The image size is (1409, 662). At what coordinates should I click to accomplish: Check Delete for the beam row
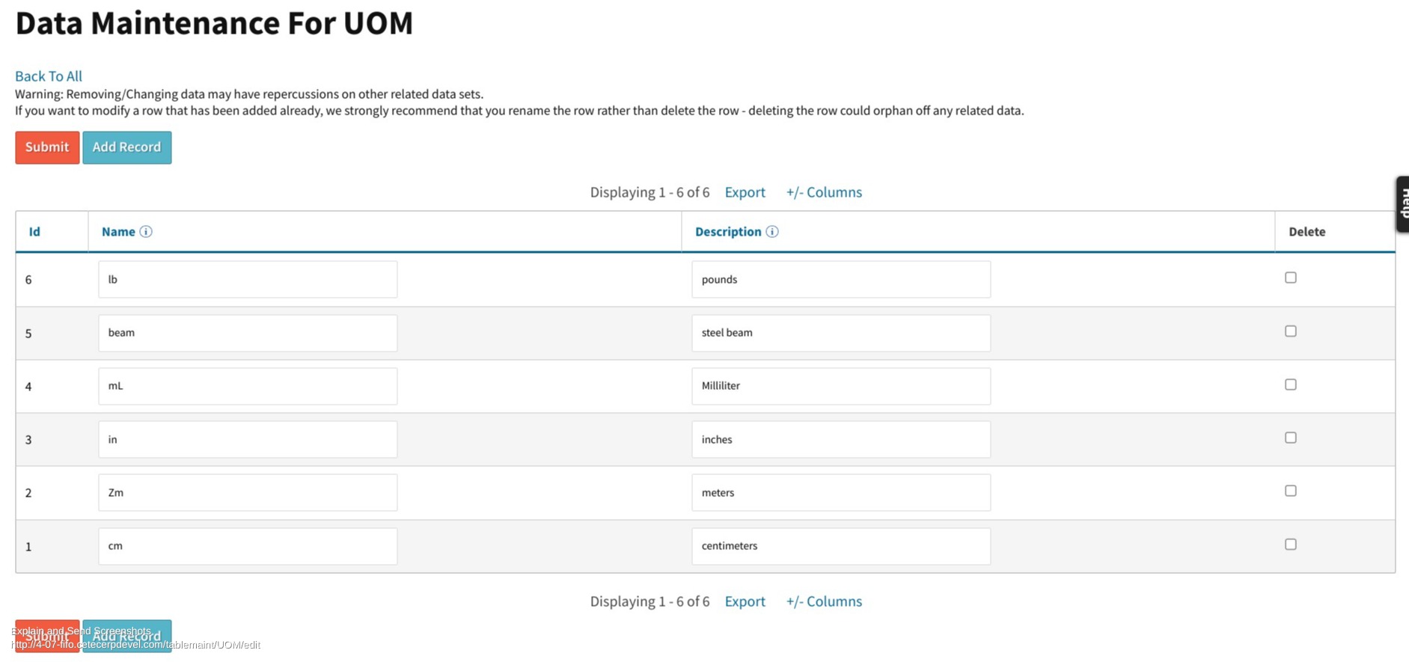[x=1291, y=331]
